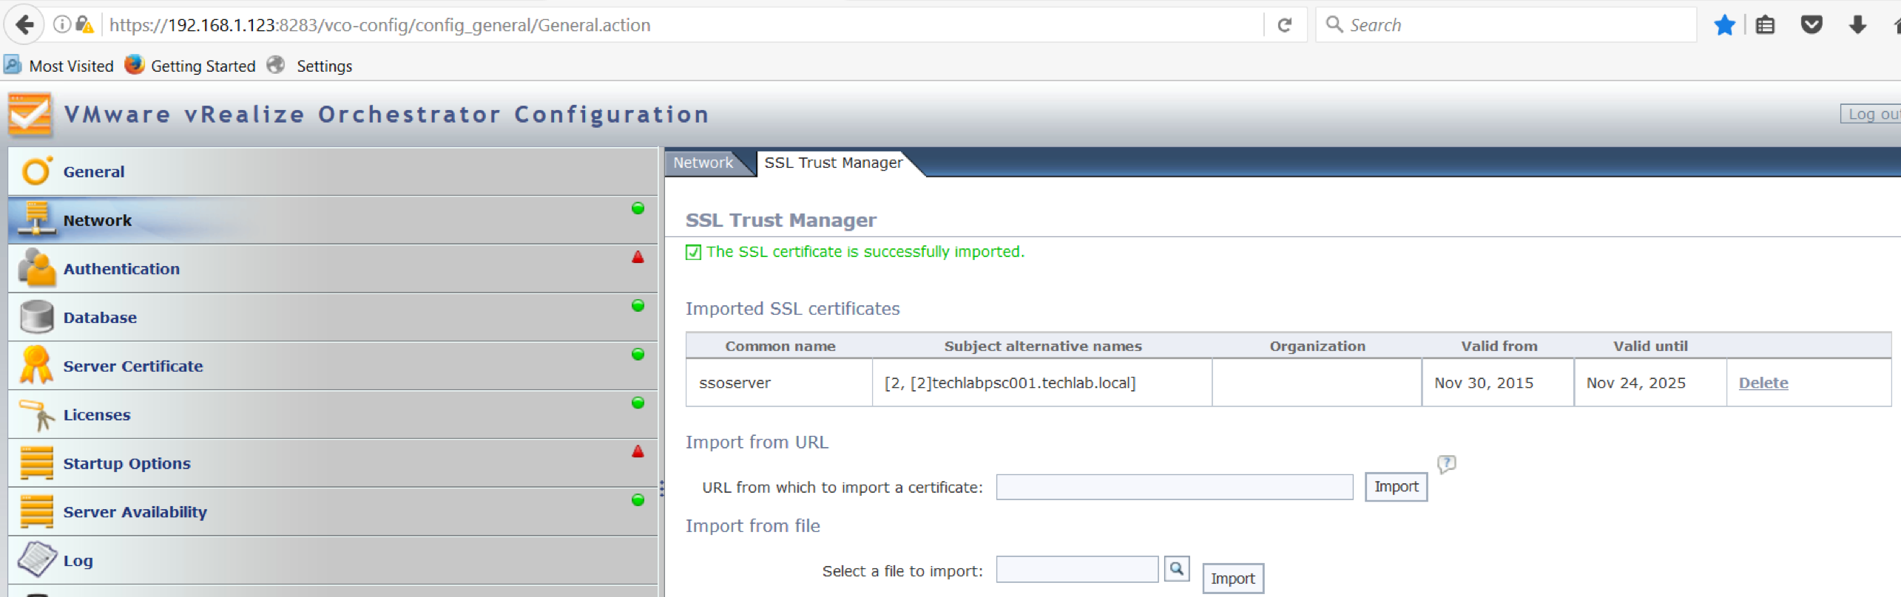Click the vRealize Orchestrator logo icon
Image resolution: width=1901 pixels, height=597 pixels.
pos(30,115)
